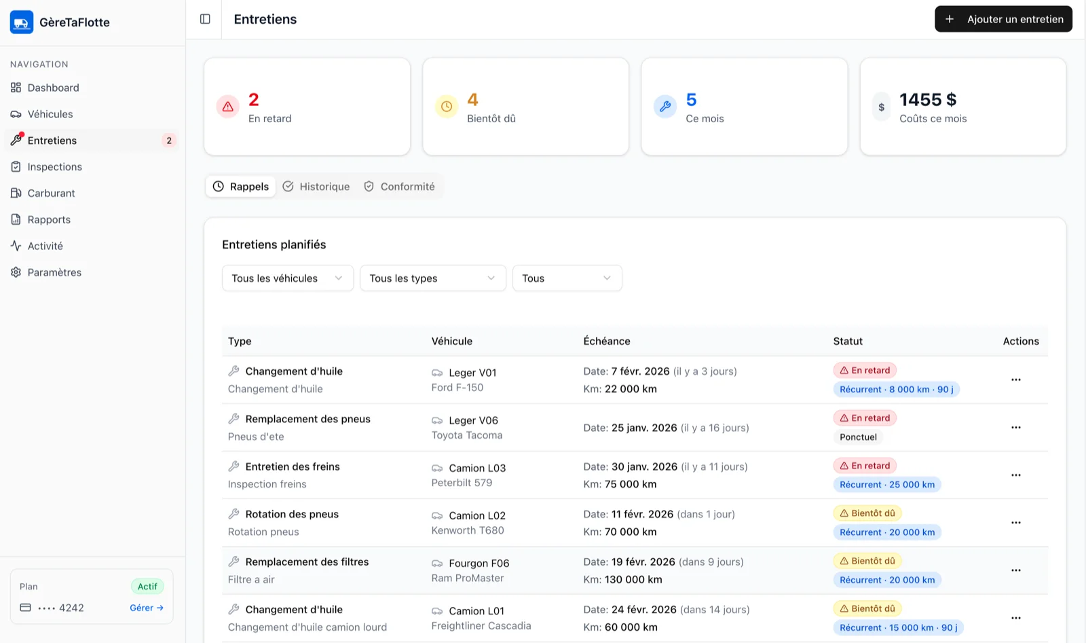This screenshot has height=643, width=1086.
Task: Click the dollar sign costs icon
Action: coord(881,107)
